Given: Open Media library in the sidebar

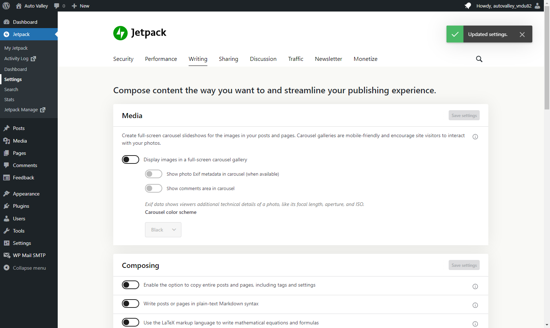Looking at the screenshot, I should coord(29,141).
